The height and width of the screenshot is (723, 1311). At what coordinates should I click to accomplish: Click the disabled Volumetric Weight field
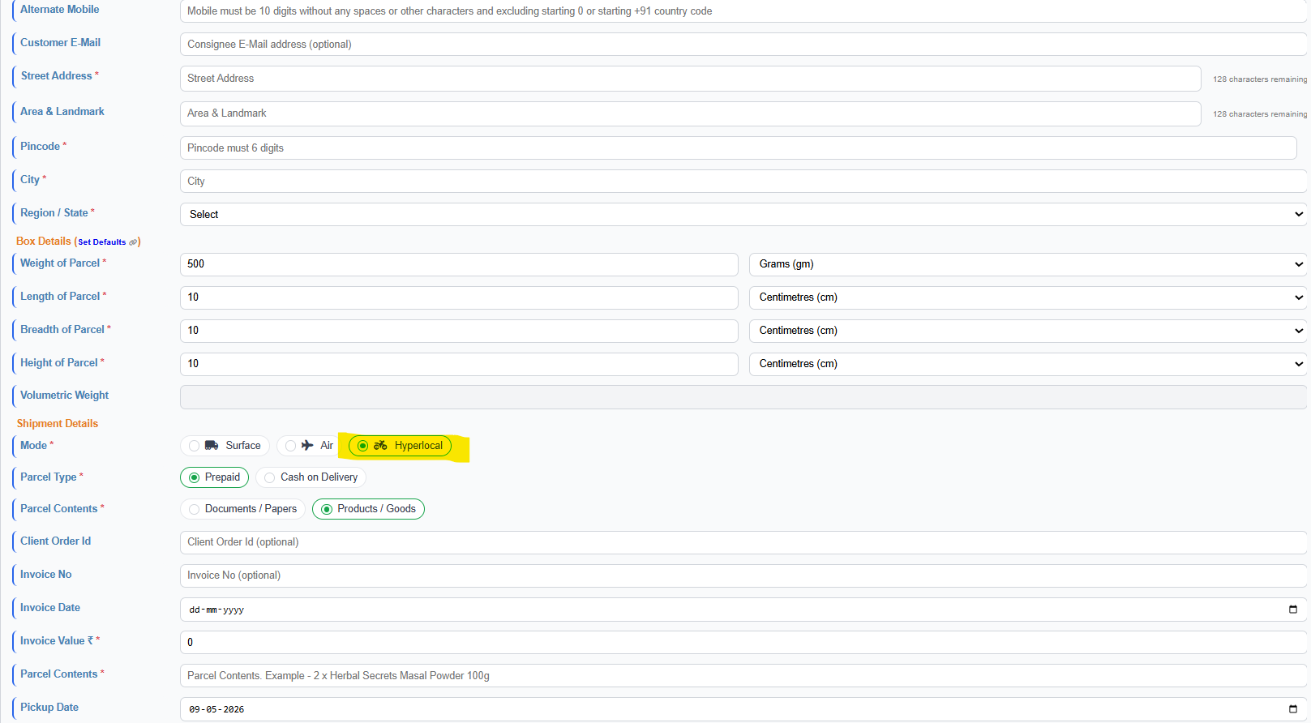click(x=743, y=397)
